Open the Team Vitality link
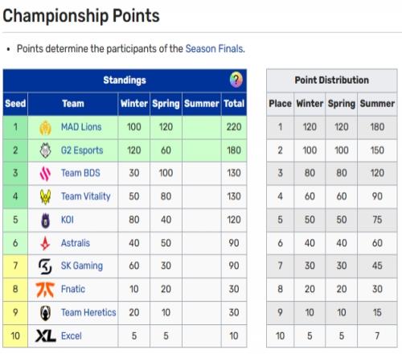This screenshot has height=354, width=402. tap(86, 196)
